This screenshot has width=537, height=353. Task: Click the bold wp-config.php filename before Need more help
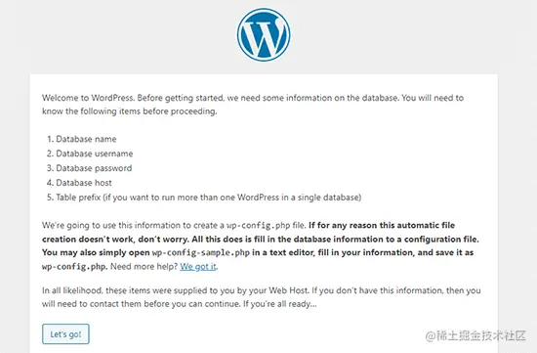74,266
